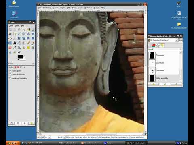Open the Bearbeiten menu
The width and height of the screenshot is (194, 145).
tap(47, 8)
